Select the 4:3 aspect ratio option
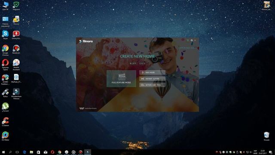275x155 pixels. (x=142, y=63)
